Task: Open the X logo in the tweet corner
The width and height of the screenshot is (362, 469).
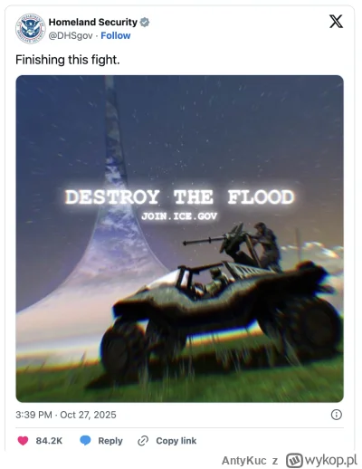Action: click(x=336, y=22)
